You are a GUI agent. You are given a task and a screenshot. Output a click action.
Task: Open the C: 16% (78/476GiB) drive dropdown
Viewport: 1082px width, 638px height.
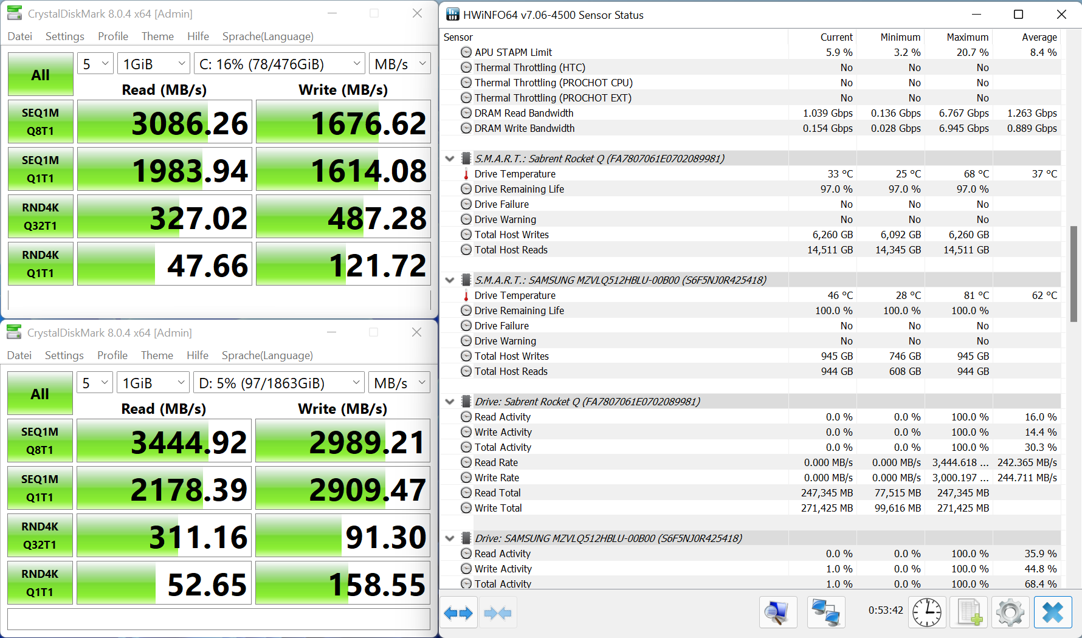pyautogui.click(x=280, y=64)
